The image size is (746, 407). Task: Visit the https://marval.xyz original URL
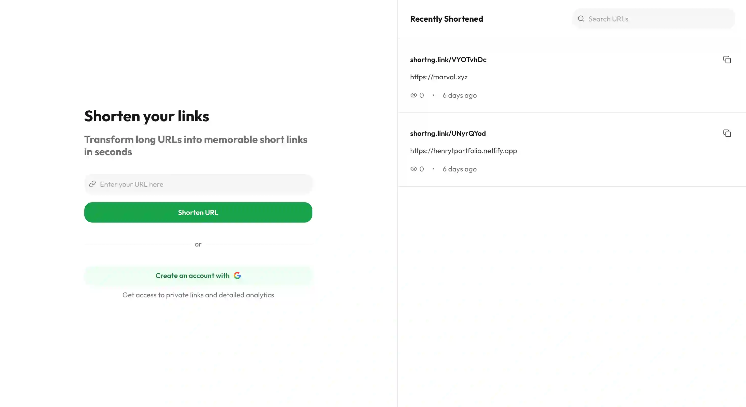pyautogui.click(x=439, y=77)
